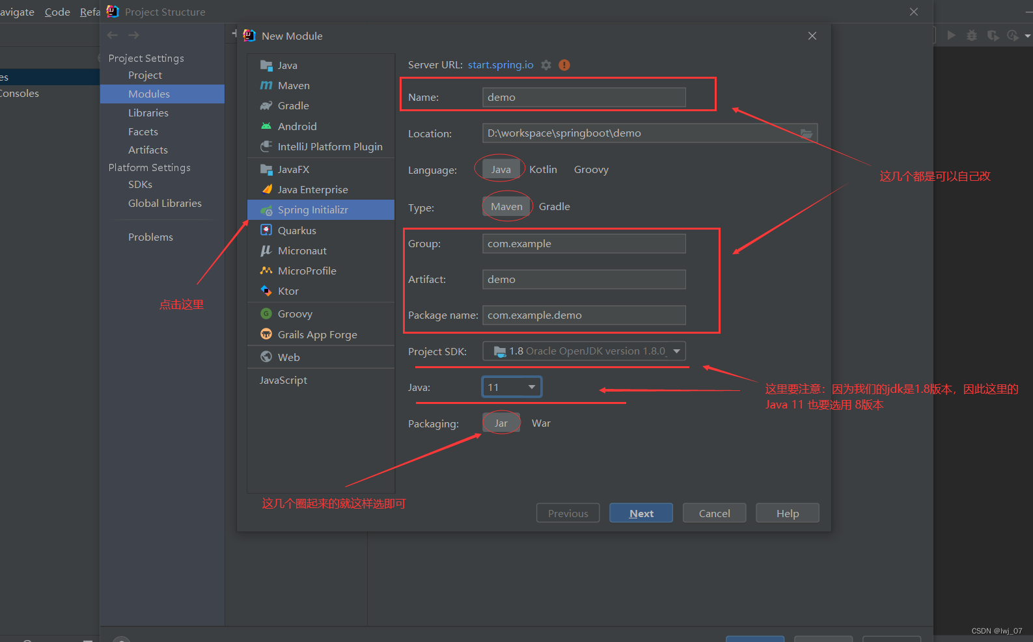Select the Maven module type
The image size is (1033, 642).
click(x=321, y=85)
